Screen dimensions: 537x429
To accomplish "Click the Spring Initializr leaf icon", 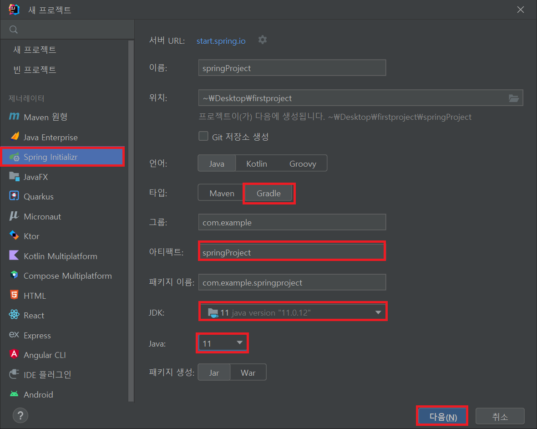I will [x=15, y=157].
